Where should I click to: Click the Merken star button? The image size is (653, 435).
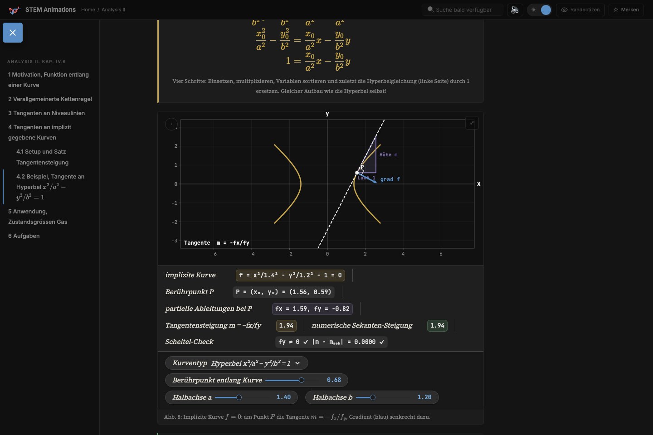pyautogui.click(x=626, y=10)
